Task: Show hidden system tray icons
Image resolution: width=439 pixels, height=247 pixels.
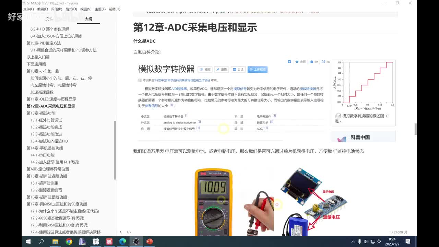Action: click(353, 242)
